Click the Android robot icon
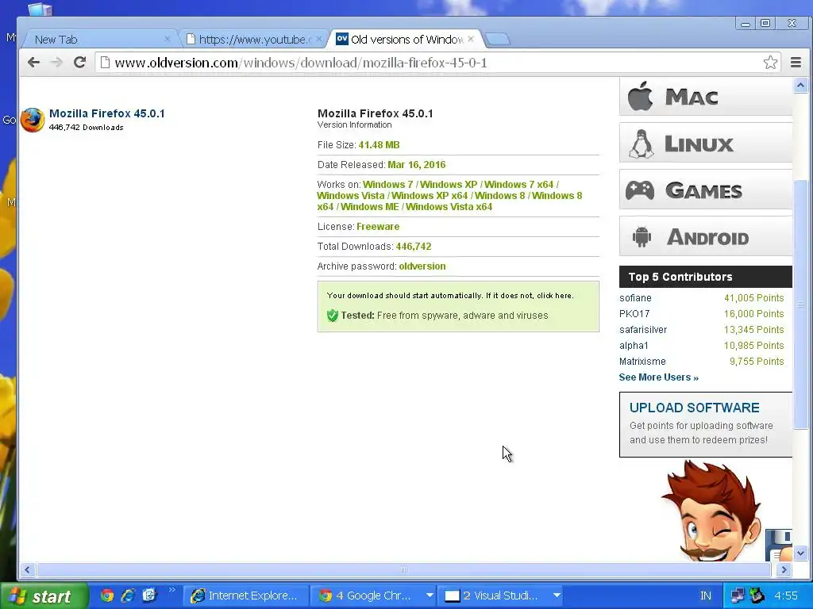Screen dimensions: 813x609 pos(642,237)
